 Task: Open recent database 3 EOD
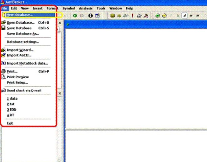pos(11,110)
